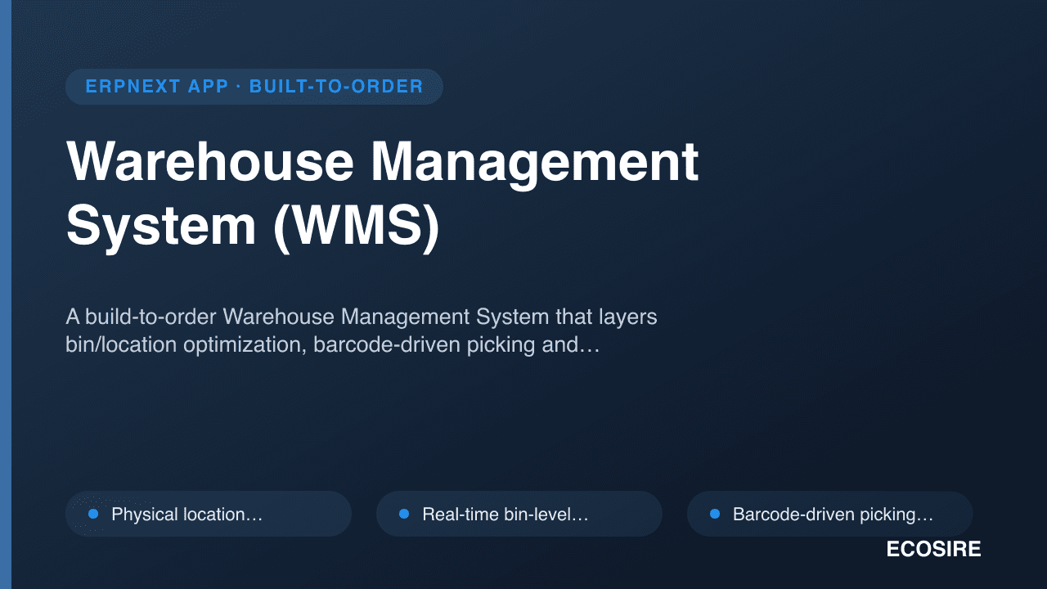Click the ECOSIRE logo text

933,550
